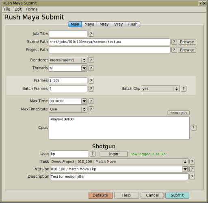Open the MaxTimeState Que chooser
Image resolution: width=208 pixels, height=203 pixels.
(68, 109)
